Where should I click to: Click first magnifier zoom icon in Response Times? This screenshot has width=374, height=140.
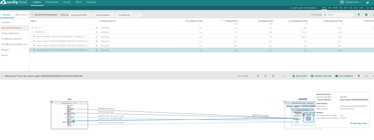point(258,76)
